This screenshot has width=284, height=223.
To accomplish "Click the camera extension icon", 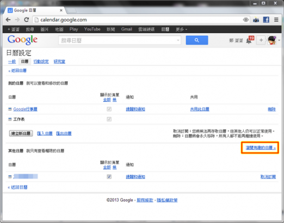I will (256, 20).
